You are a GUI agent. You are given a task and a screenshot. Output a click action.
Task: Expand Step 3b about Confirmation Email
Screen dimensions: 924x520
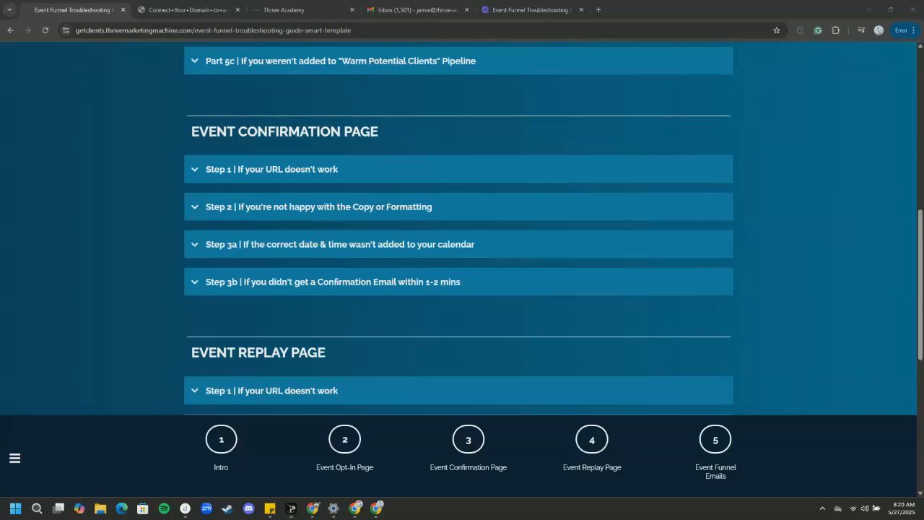pyautogui.click(x=458, y=282)
